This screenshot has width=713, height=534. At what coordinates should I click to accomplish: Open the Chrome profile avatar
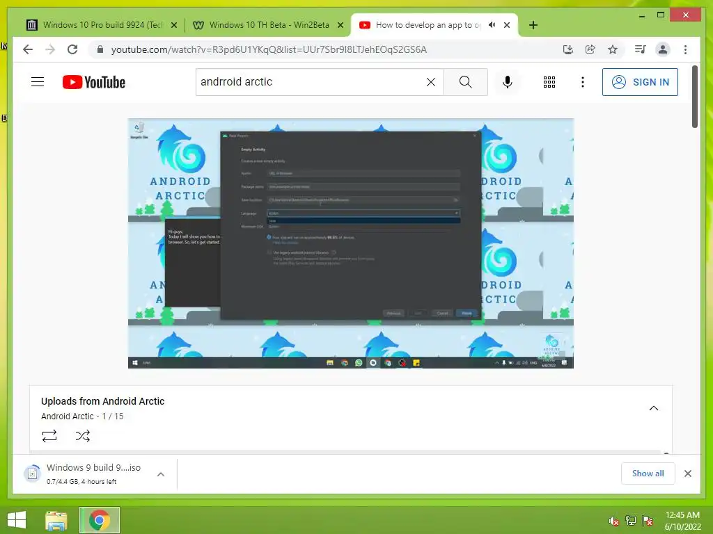click(x=663, y=49)
